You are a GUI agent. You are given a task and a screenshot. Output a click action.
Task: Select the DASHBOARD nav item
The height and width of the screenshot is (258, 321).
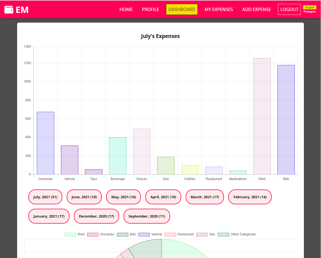pyautogui.click(x=182, y=9)
